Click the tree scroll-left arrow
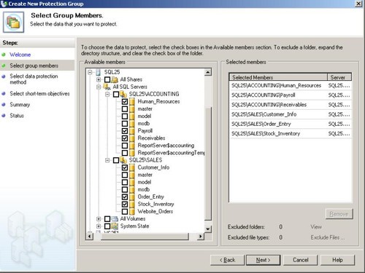This screenshot has width=365, height=273. tap(90, 236)
